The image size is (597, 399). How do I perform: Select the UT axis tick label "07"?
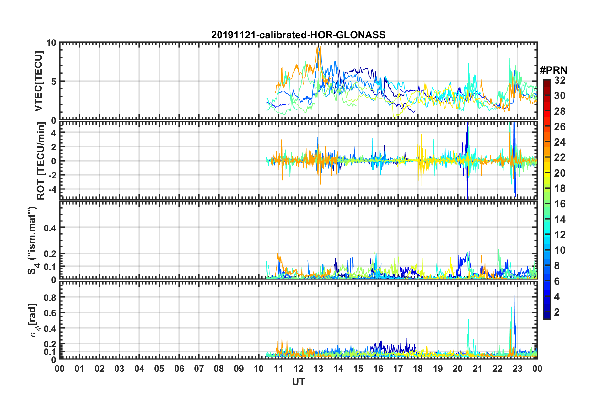[x=199, y=368]
